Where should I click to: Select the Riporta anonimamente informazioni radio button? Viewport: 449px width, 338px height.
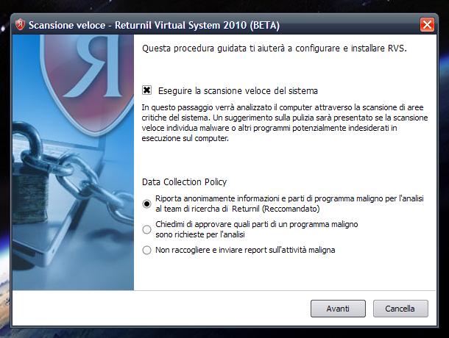point(146,204)
